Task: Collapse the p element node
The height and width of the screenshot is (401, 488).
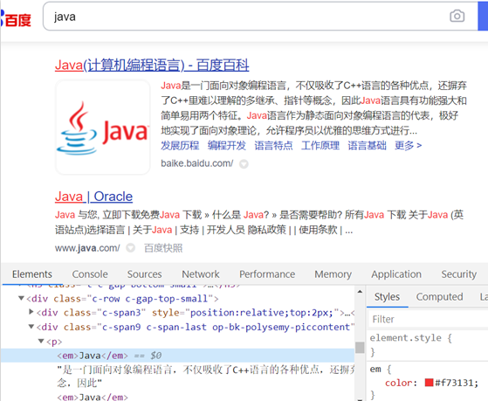Action: click(x=41, y=342)
